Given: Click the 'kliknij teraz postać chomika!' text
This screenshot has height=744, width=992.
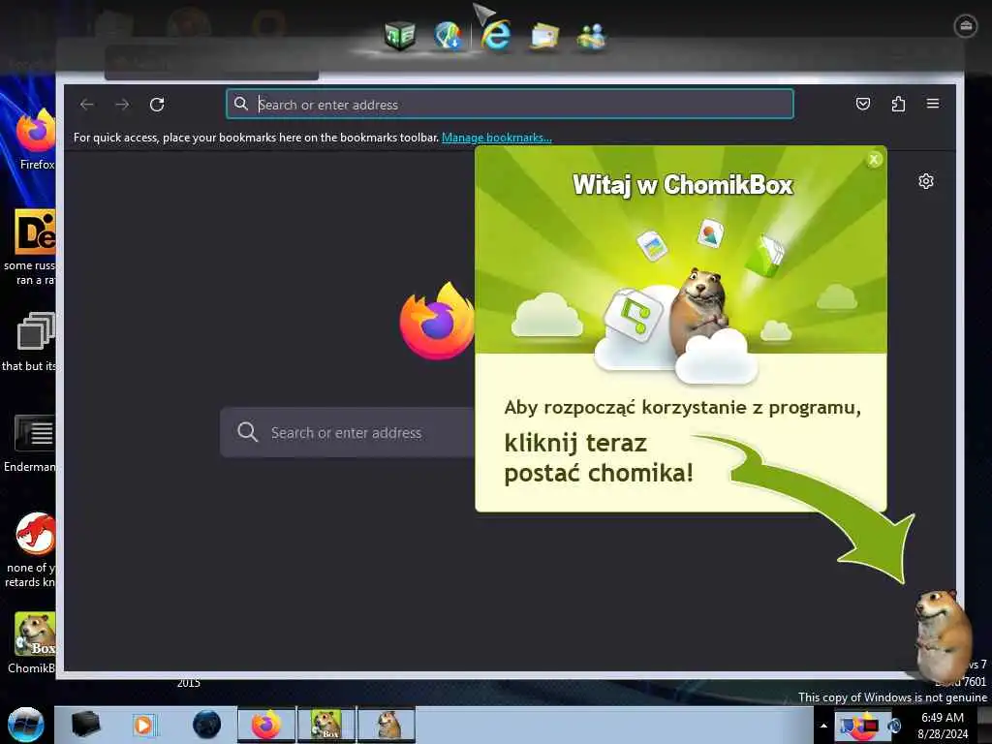Looking at the screenshot, I should (599, 457).
